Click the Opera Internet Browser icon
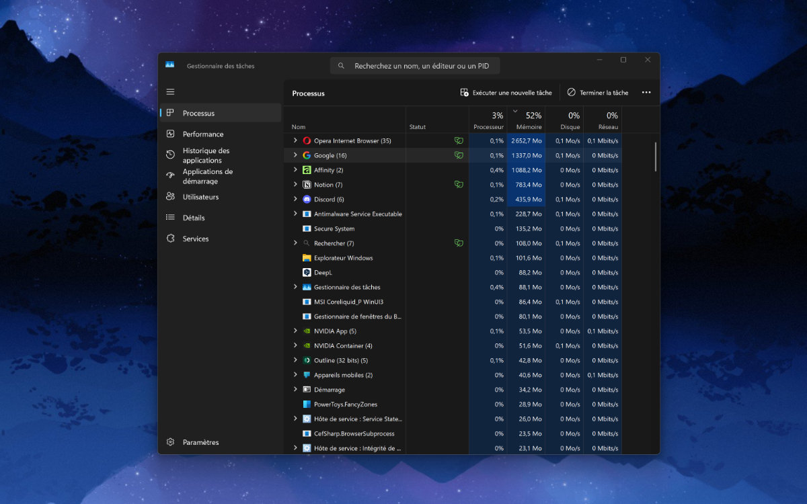807x504 pixels. (307, 141)
